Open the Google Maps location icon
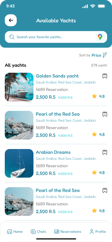 100,37
